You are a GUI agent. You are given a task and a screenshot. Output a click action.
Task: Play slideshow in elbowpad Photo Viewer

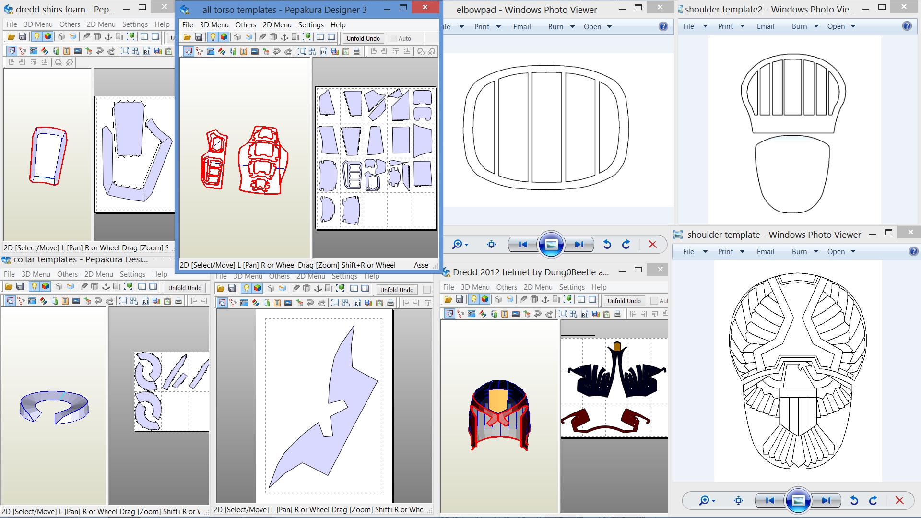(551, 245)
